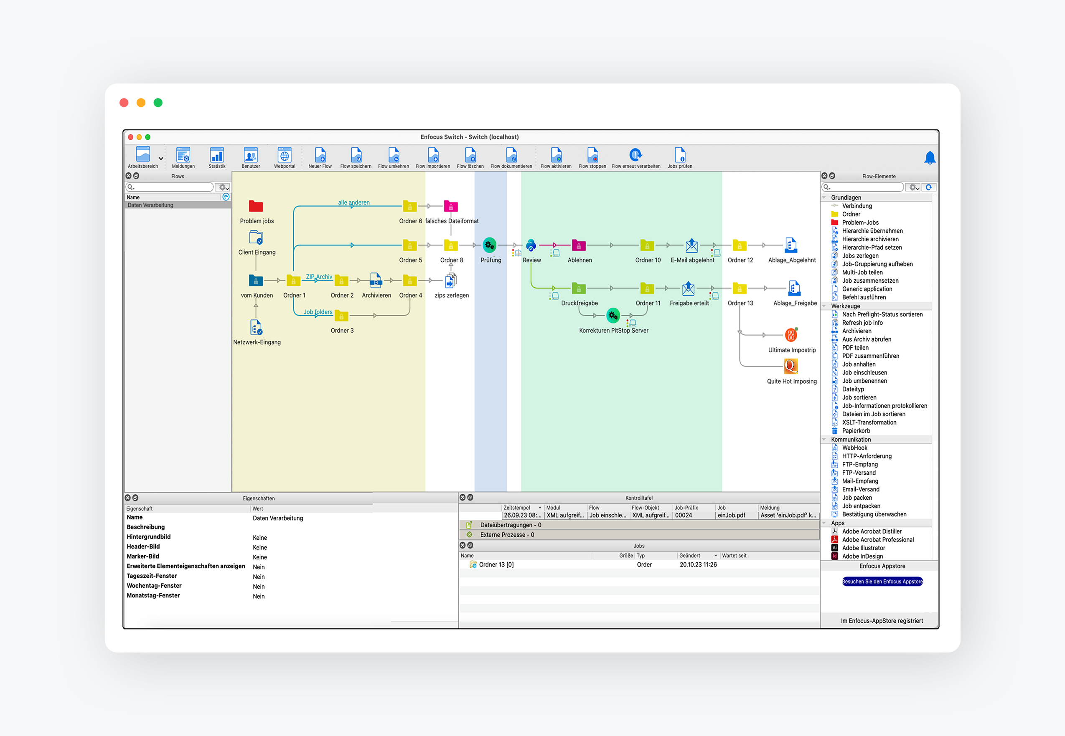This screenshot has height=736, width=1065.
Task: Select the Ultimate Impostrip element
Action: [791, 335]
